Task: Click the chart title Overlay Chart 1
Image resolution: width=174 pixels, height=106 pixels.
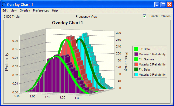Action: 67,23
